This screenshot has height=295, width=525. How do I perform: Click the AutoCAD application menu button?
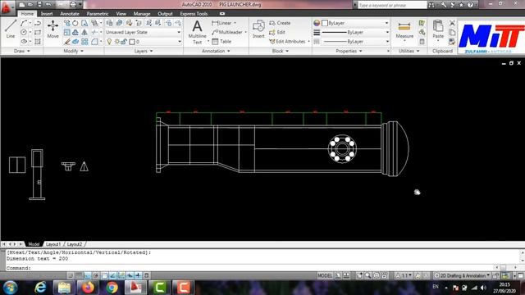(7, 7)
